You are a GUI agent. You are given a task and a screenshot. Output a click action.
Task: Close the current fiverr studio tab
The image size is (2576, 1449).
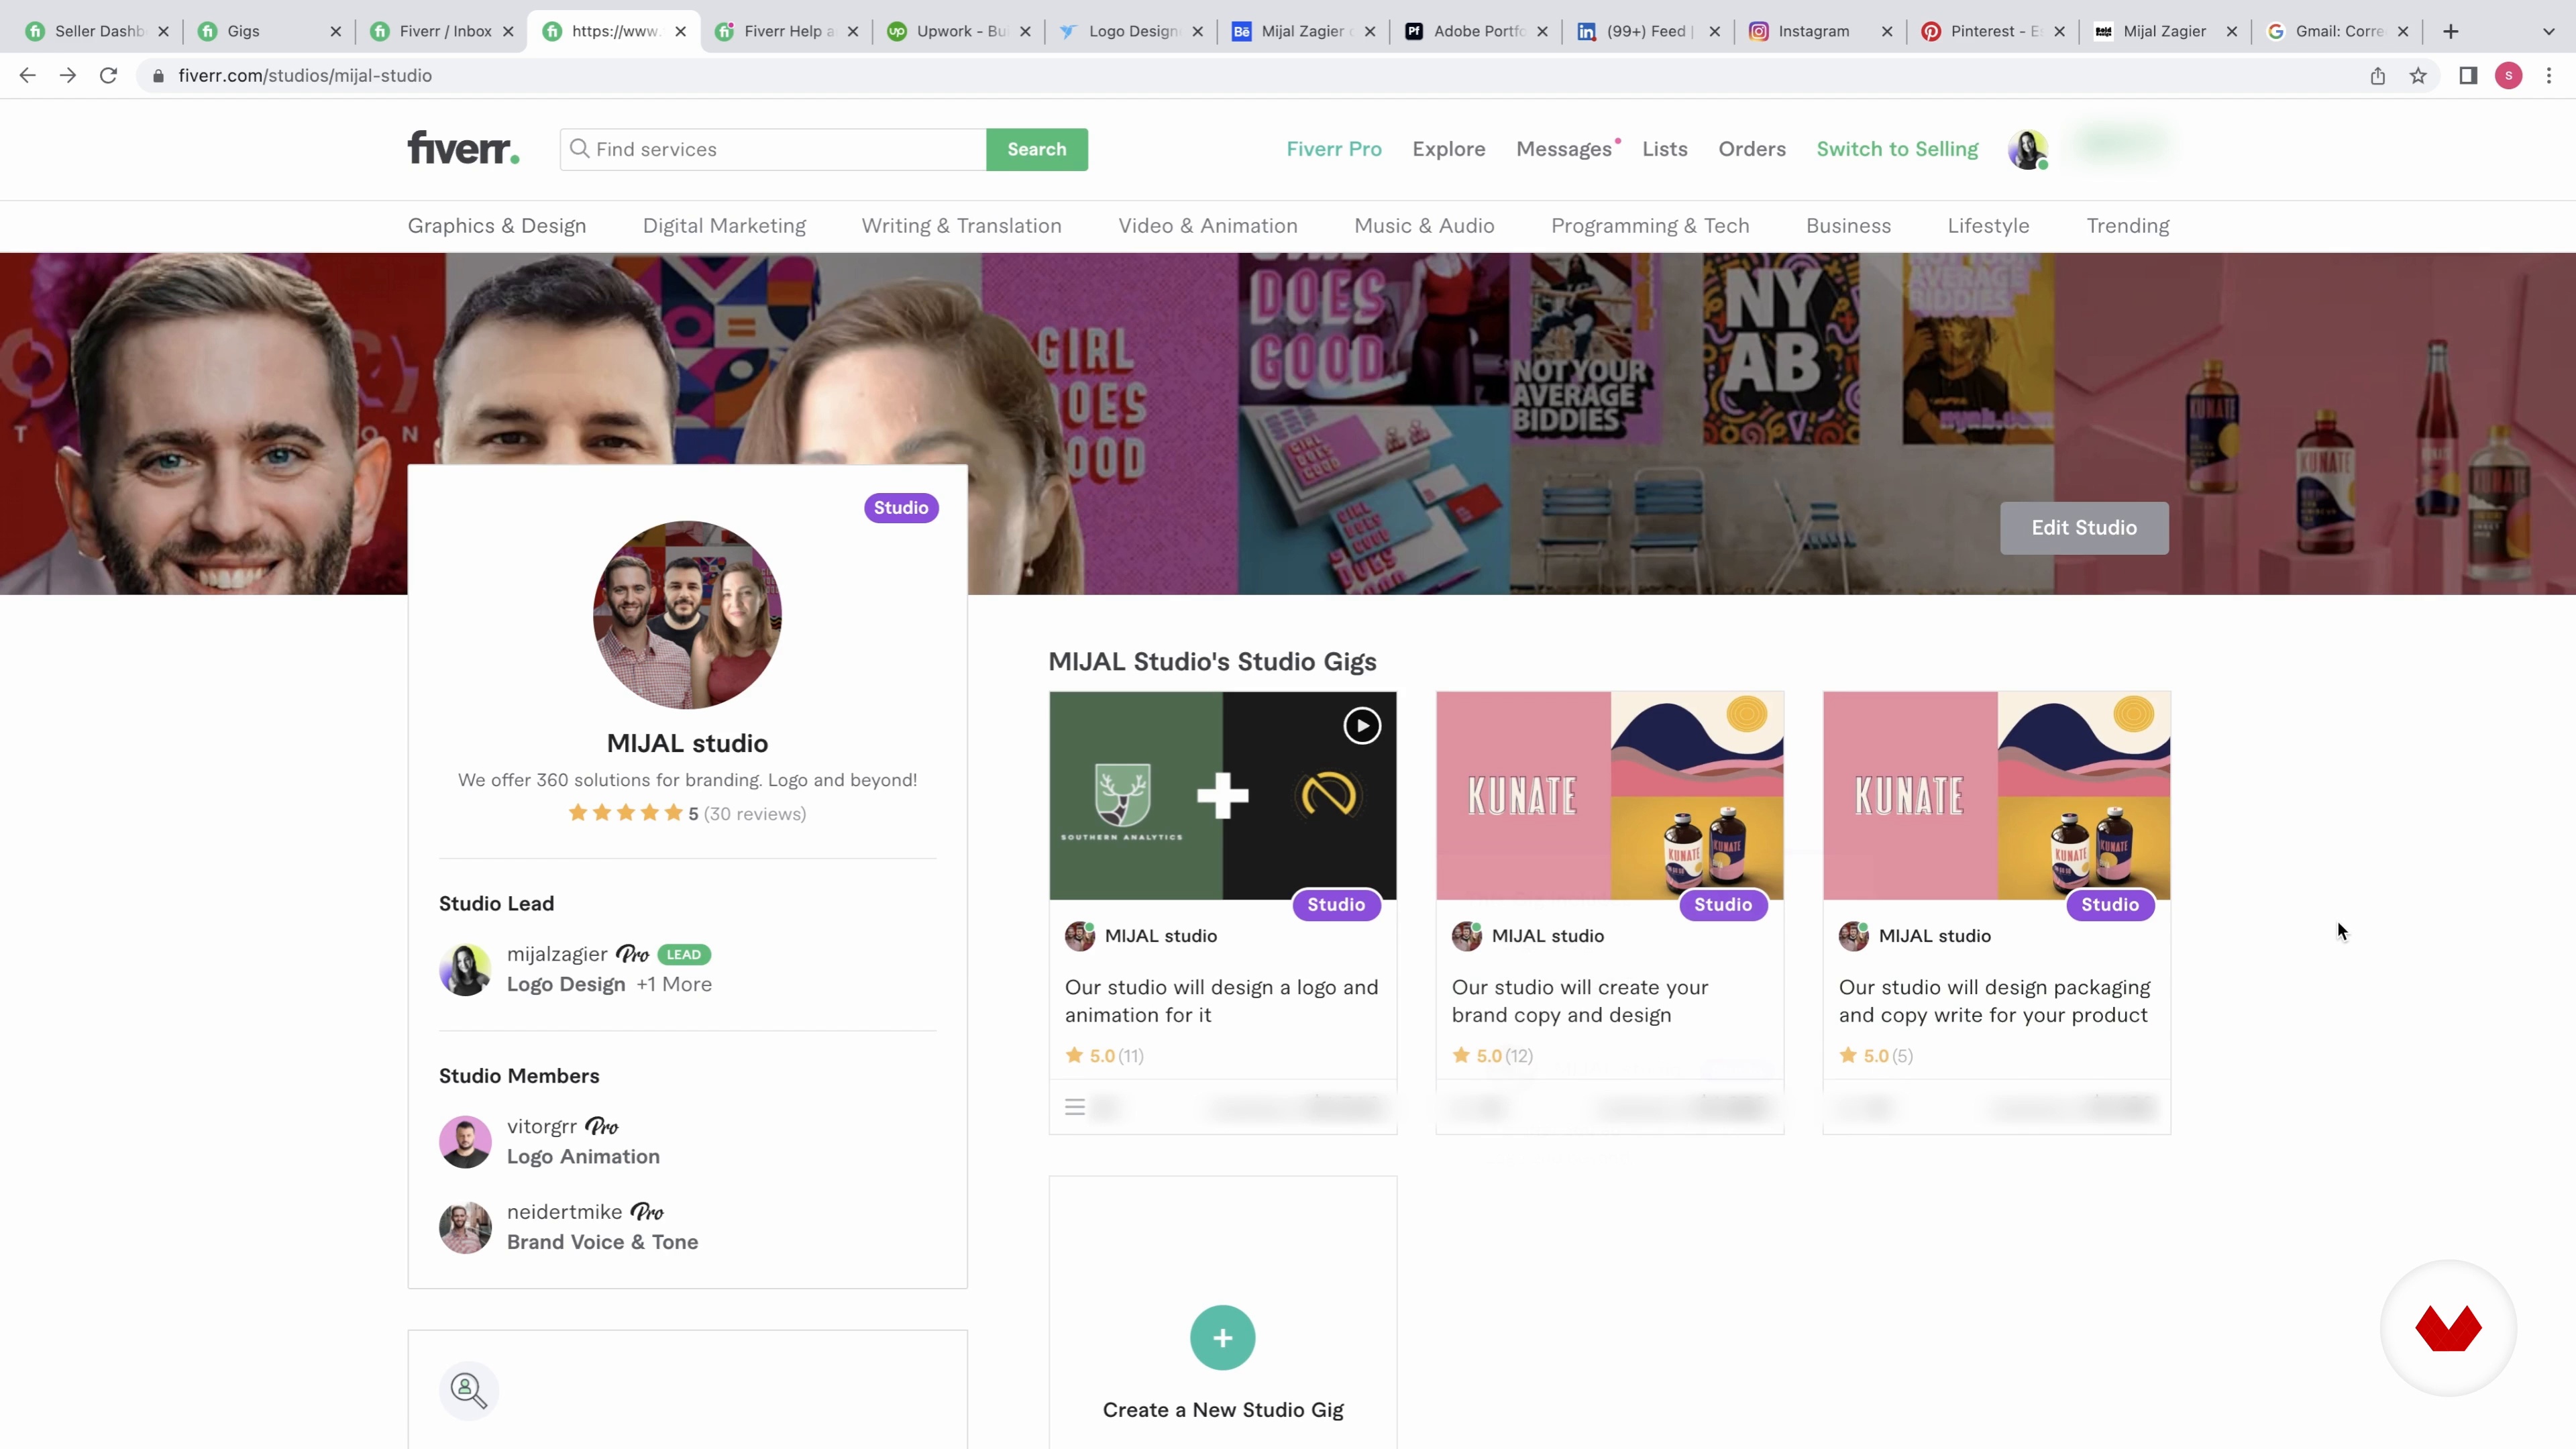pyautogui.click(x=681, y=31)
